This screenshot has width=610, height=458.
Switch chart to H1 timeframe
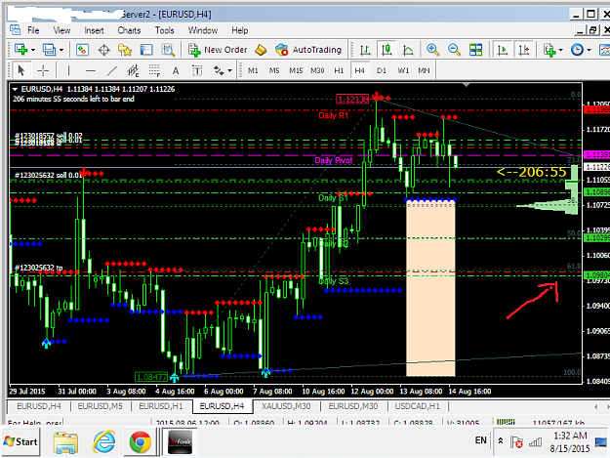[x=339, y=70]
